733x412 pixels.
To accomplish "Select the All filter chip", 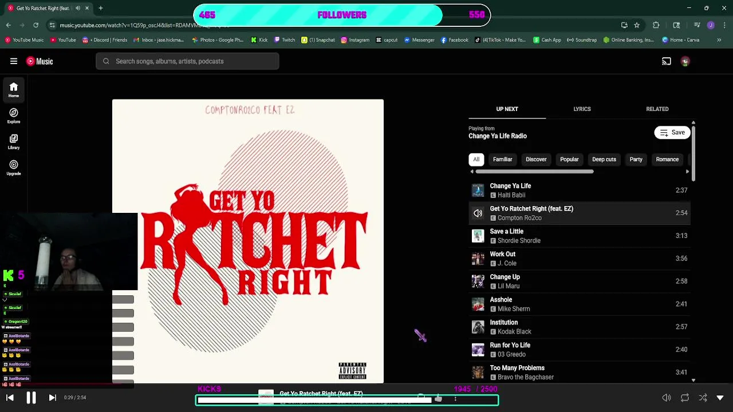I will 476,160.
